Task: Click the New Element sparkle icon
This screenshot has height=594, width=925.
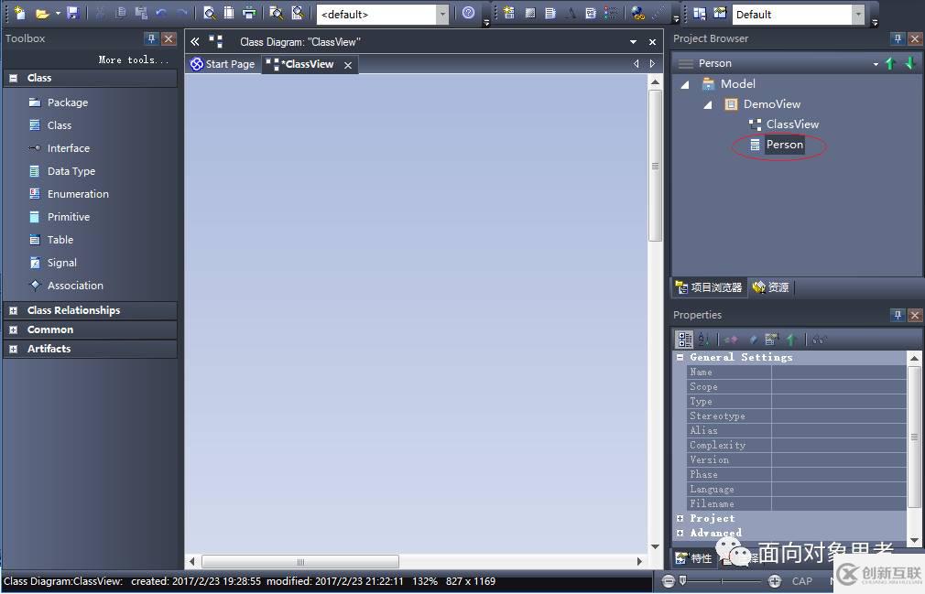Action: tap(509, 13)
